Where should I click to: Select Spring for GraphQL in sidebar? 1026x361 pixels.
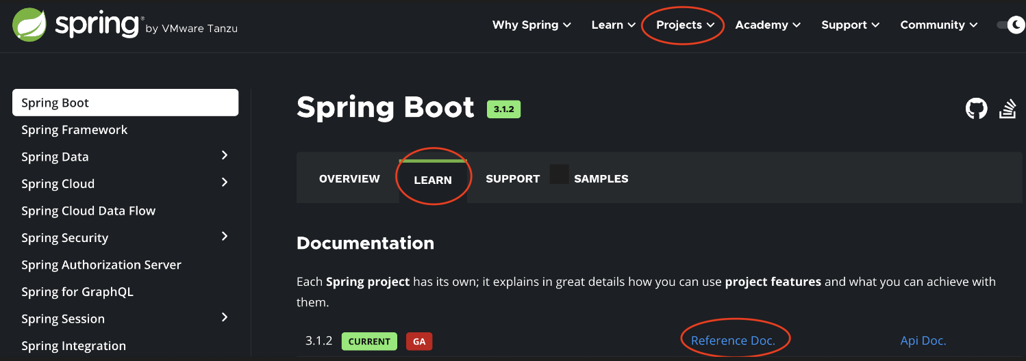tap(77, 292)
